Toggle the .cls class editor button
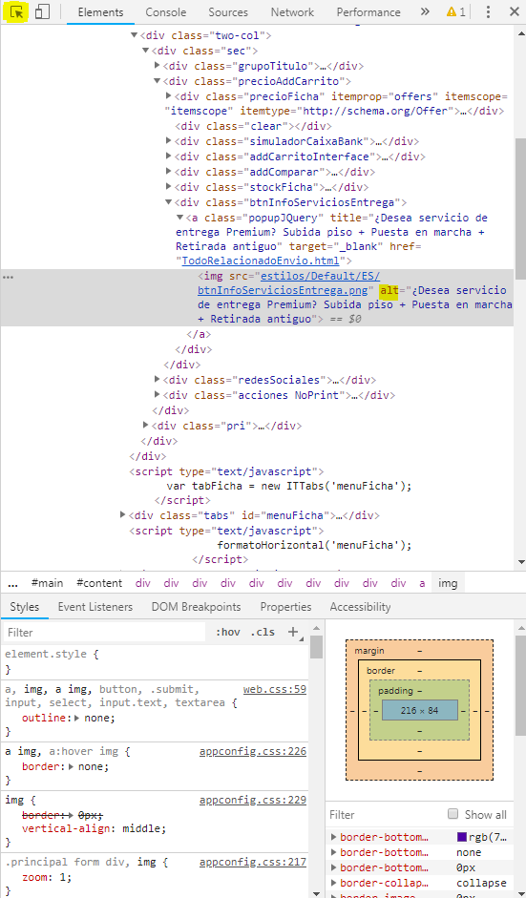The image size is (526, 898). (263, 633)
